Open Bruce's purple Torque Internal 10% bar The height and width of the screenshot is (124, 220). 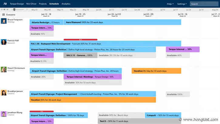pyautogui.click(x=42, y=28)
